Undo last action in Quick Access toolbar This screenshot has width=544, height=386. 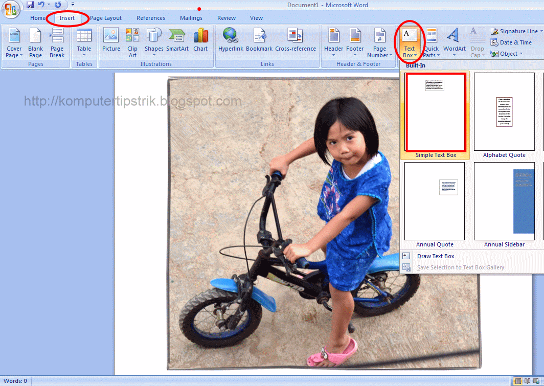click(x=41, y=5)
